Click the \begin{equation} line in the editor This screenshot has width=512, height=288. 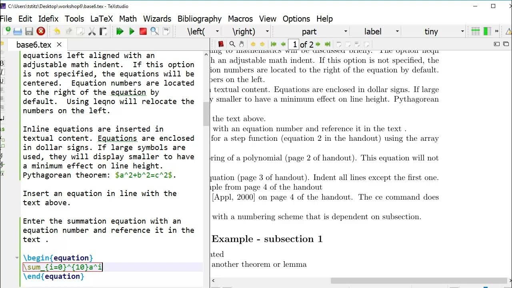pyautogui.click(x=58, y=258)
